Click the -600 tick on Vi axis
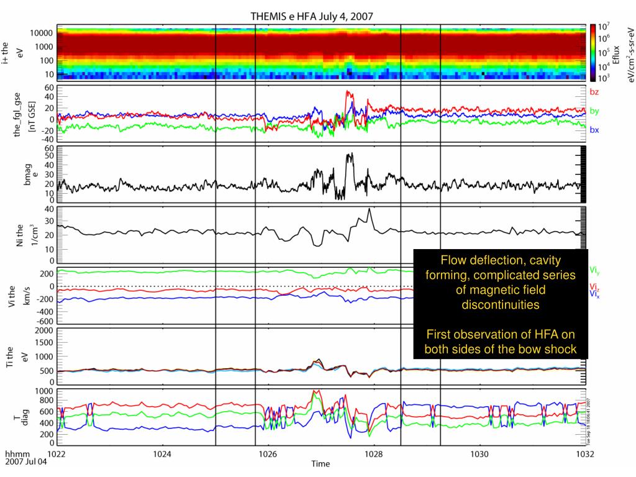 pos(44,321)
